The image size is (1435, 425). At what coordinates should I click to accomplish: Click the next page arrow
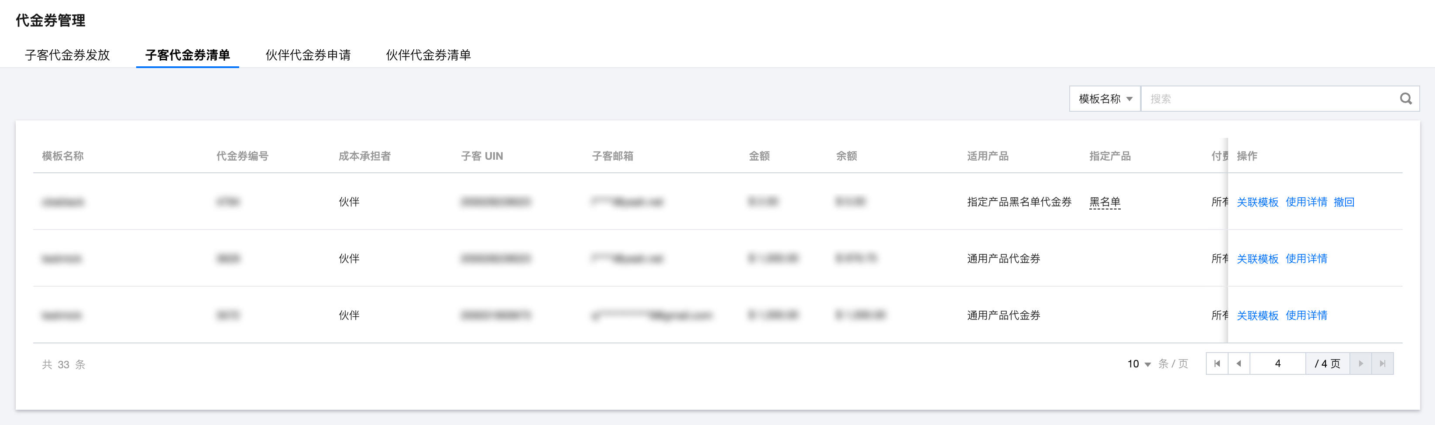pos(1361,364)
